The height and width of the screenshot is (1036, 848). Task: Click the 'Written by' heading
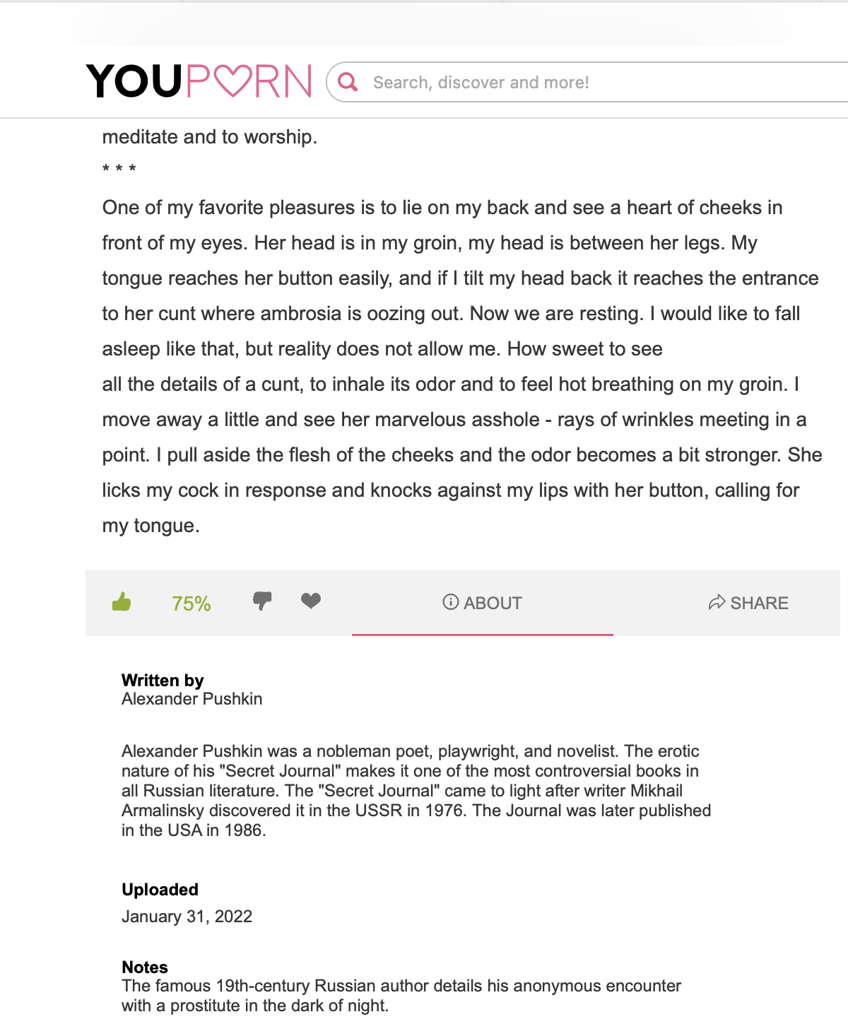[x=163, y=681]
